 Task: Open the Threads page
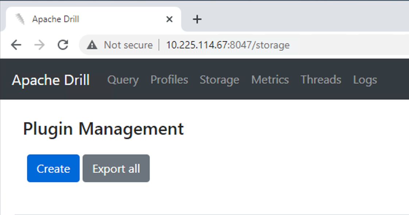(321, 80)
